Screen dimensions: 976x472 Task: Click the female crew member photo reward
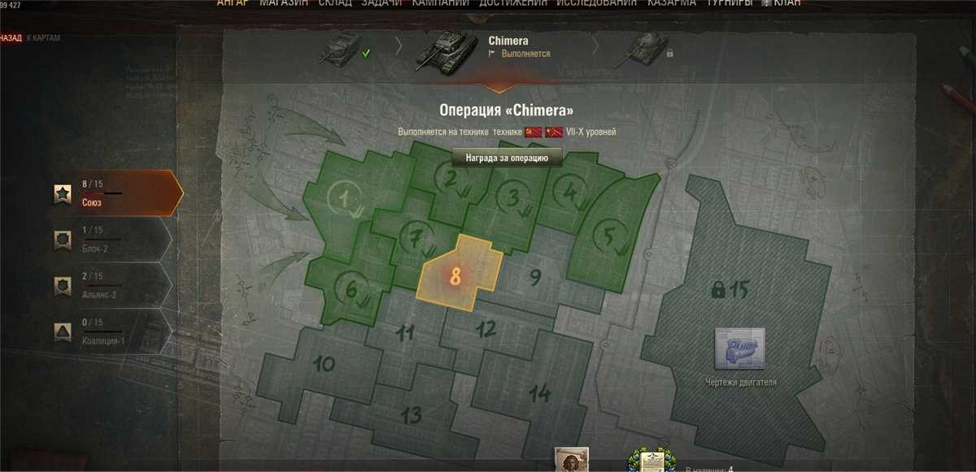(571, 460)
